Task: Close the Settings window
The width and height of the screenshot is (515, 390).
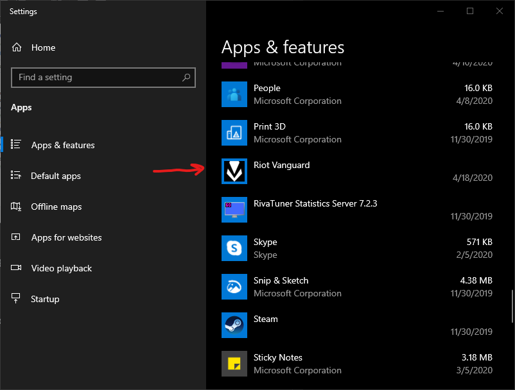Action: pyautogui.click(x=500, y=11)
